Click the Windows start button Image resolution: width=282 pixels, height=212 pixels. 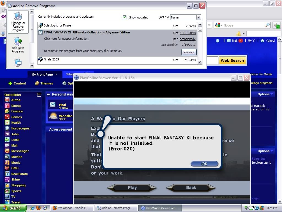(x=13, y=208)
